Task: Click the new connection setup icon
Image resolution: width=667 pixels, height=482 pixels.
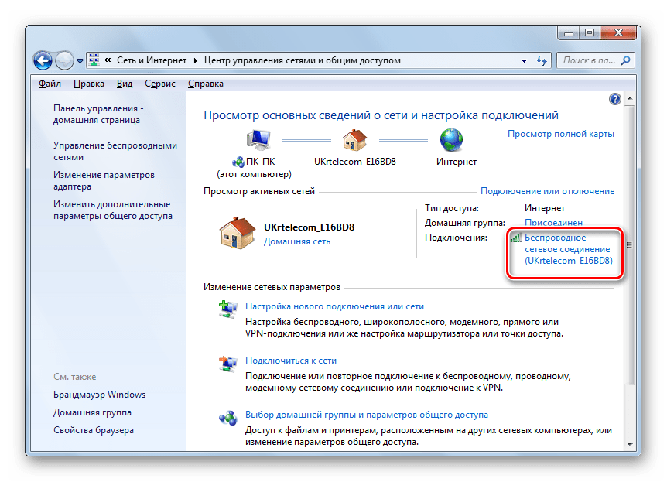Action: pyautogui.click(x=227, y=309)
